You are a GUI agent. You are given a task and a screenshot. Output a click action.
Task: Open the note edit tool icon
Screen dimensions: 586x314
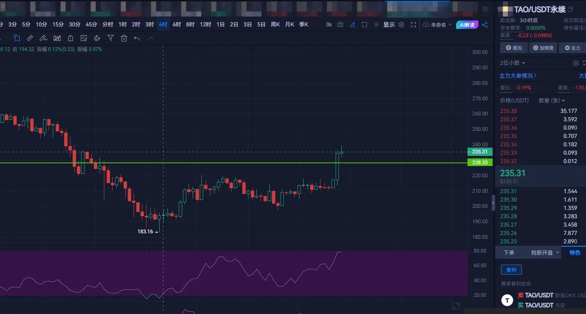(x=84, y=38)
